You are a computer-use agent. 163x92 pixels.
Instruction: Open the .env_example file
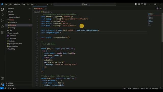[14, 33]
